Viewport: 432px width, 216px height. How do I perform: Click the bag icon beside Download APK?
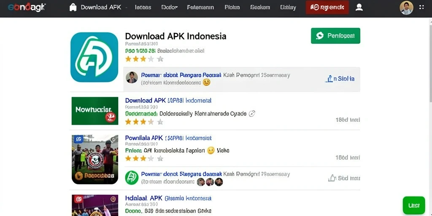(73, 8)
